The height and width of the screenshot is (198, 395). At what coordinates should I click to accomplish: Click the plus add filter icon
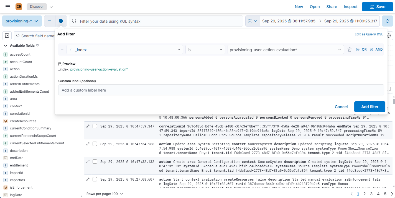click(61, 21)
